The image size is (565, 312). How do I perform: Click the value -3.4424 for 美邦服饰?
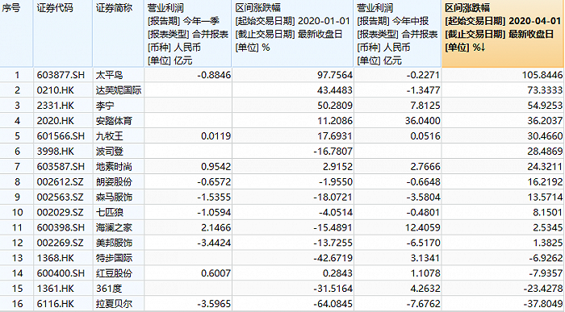point(214,243)
